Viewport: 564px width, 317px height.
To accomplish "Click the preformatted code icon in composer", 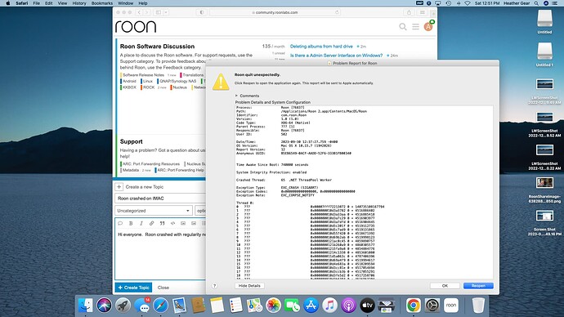I will [172, 224].
